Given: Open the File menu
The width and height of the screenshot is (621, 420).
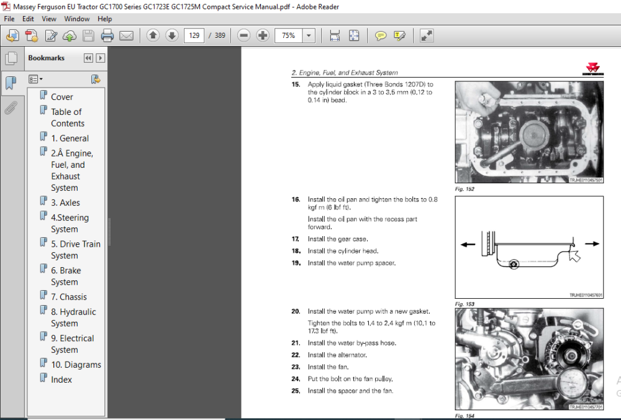Looking at the screenshot, I should pos(9,19).
